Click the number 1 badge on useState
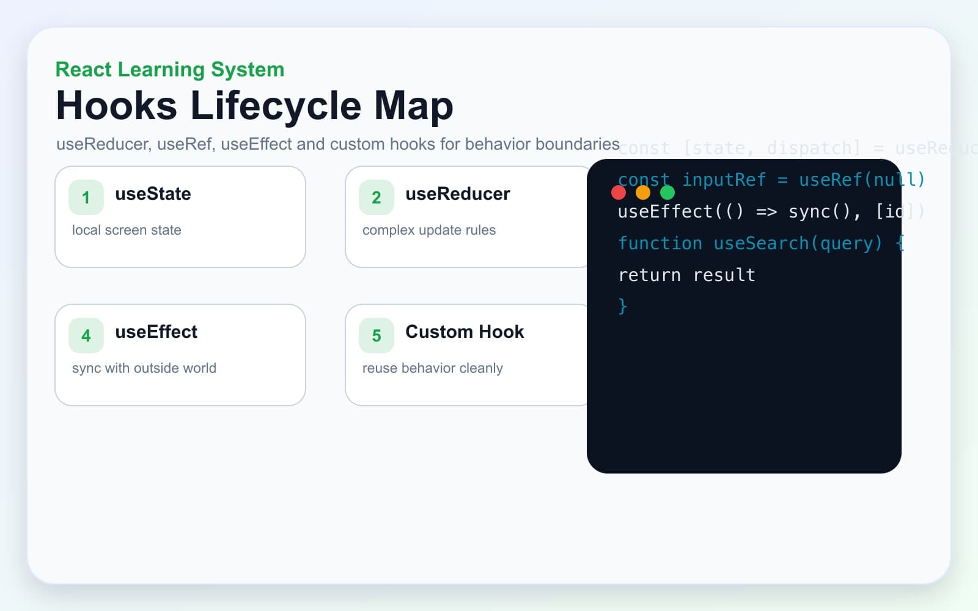This screenshot has width=978, height=611. point(86,197)
